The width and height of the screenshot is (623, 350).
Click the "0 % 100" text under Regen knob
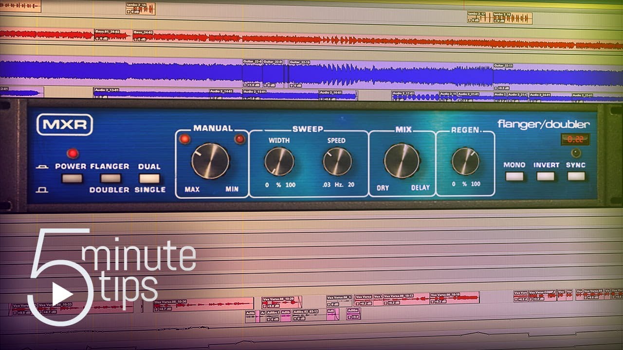coord(466,184)
